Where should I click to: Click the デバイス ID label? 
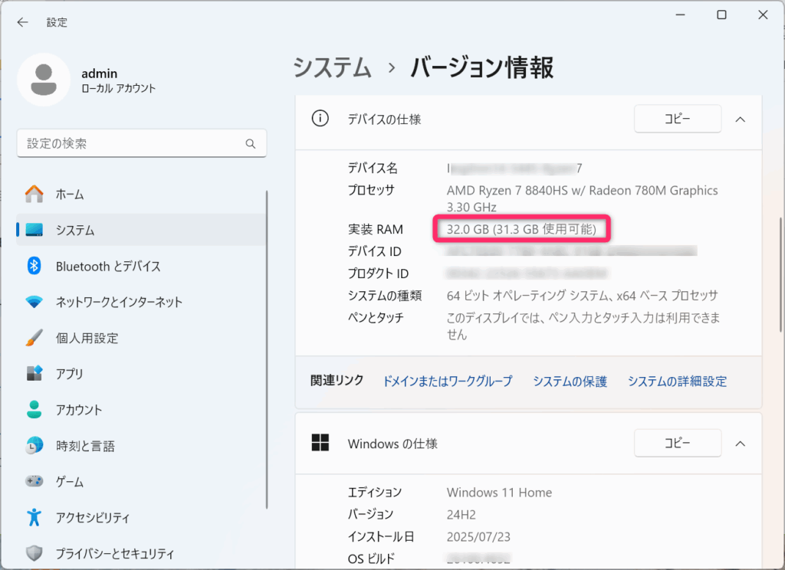(374, 251)
